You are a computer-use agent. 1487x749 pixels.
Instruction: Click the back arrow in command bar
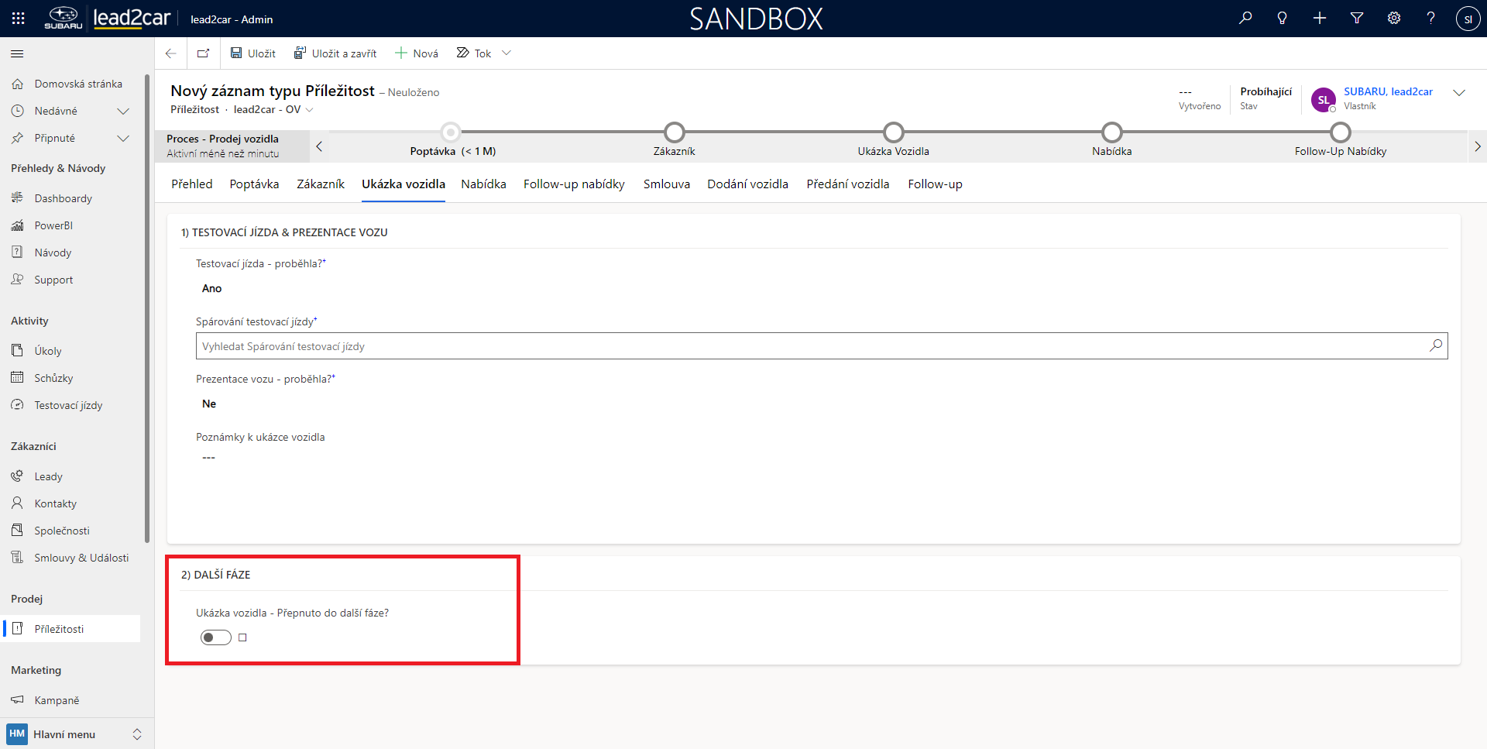[x=171, y=53]
